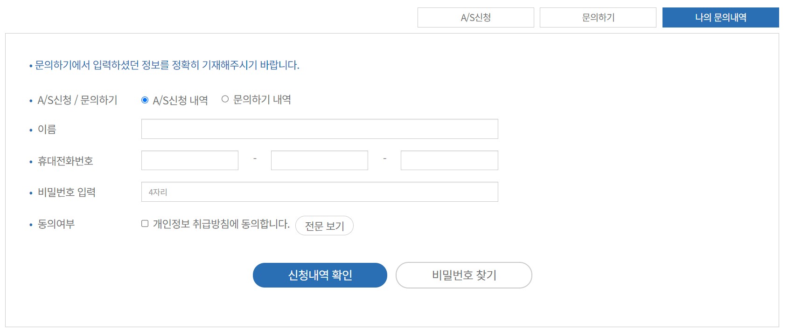This screenshot has height=336, width=788.
Task: Switch to the A/S신청 tab
Action: click(476, 17)
